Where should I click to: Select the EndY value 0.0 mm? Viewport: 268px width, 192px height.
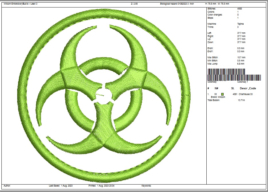(241, 51)
